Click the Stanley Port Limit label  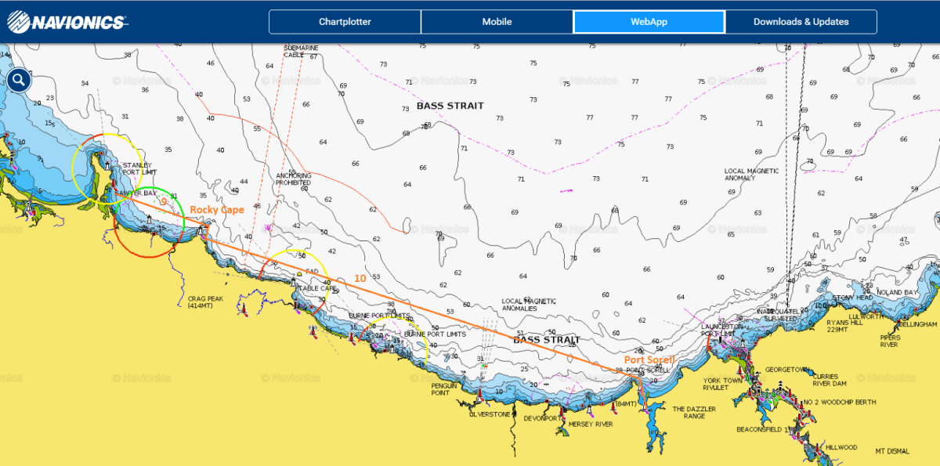137,168
